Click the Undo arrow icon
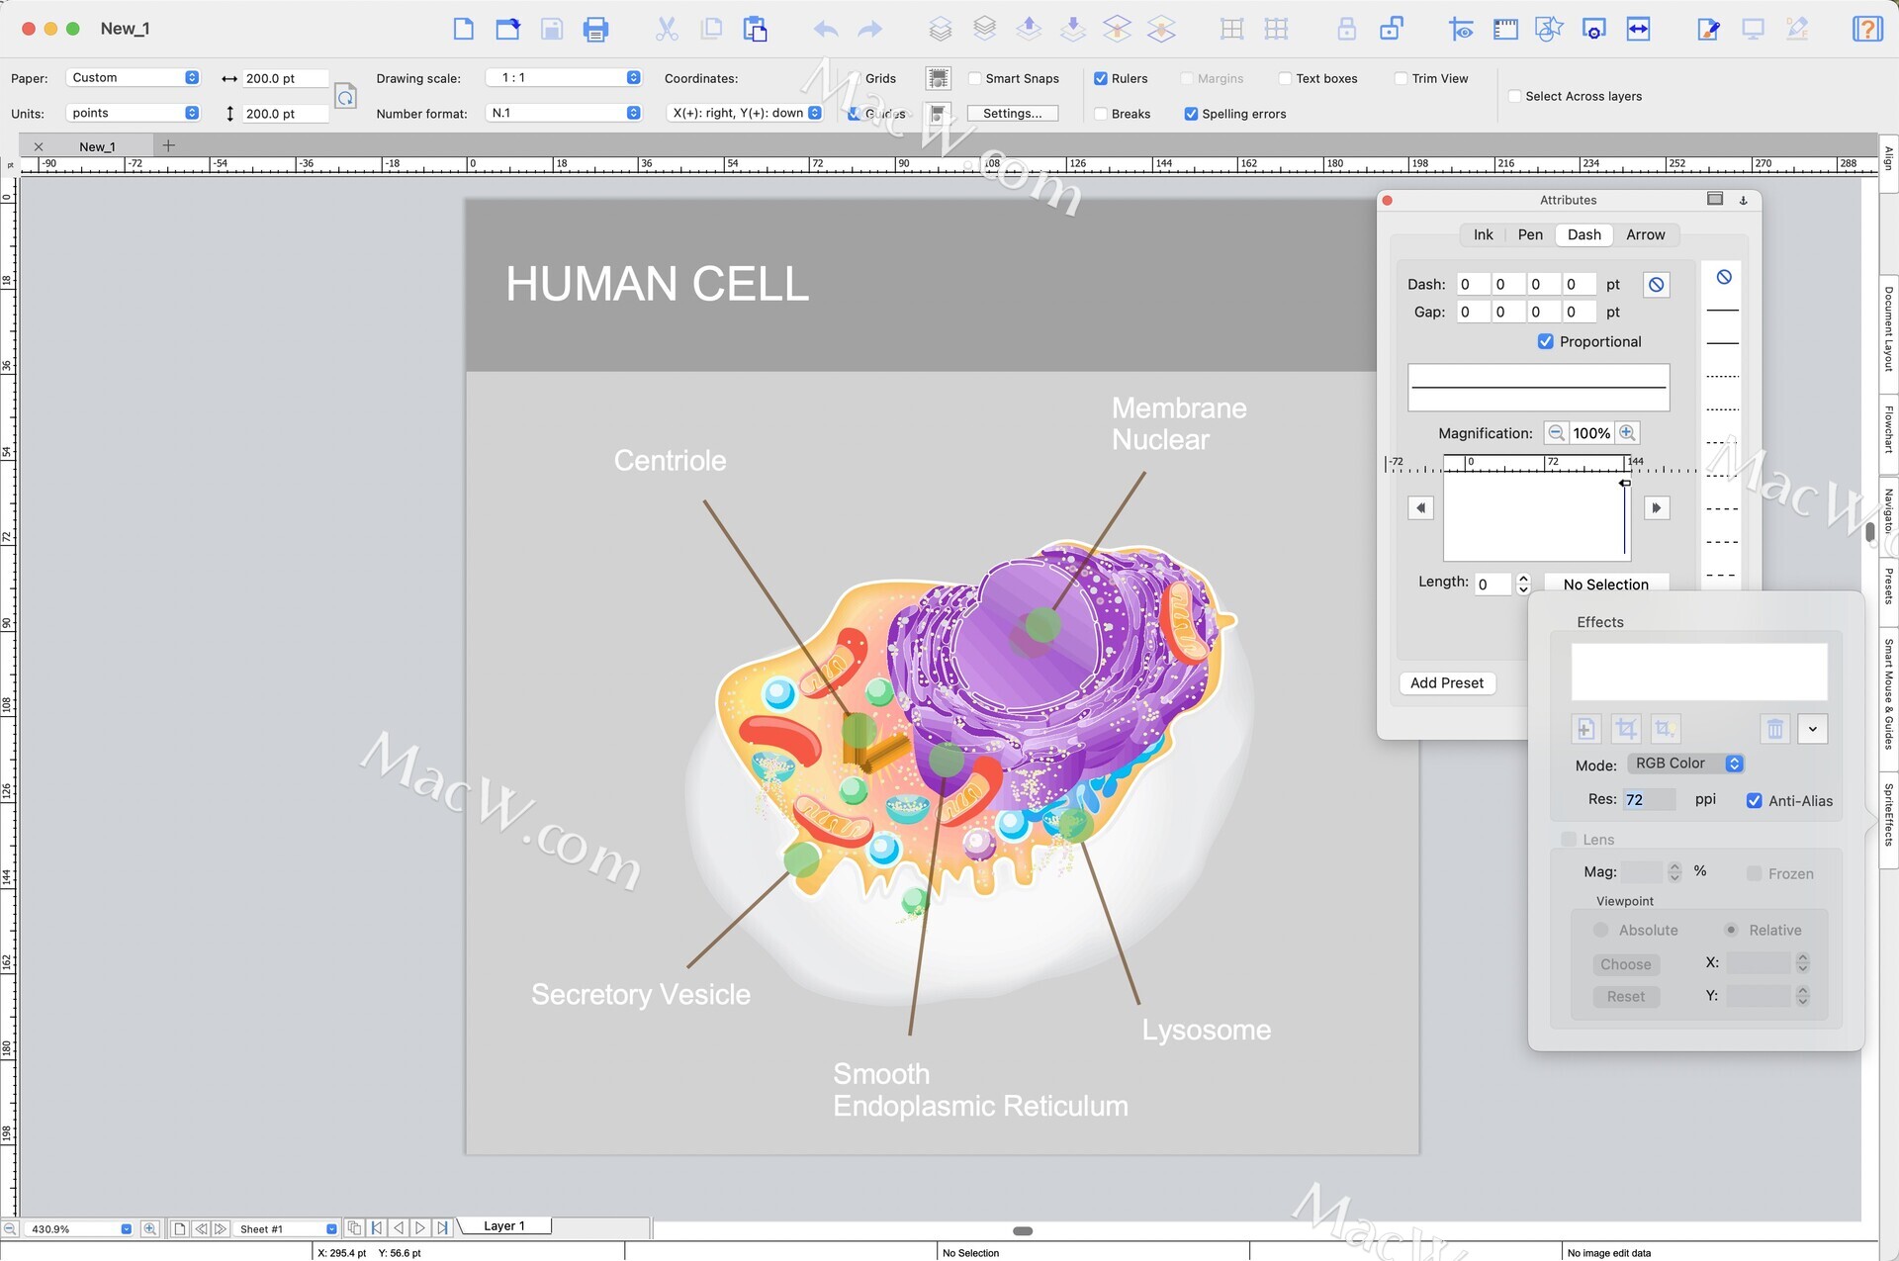 (x=825, y=30)
